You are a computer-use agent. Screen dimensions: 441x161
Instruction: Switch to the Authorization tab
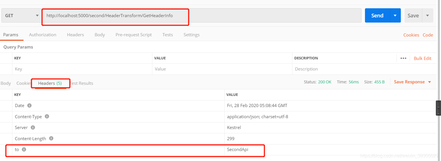(x=42, y=35)
